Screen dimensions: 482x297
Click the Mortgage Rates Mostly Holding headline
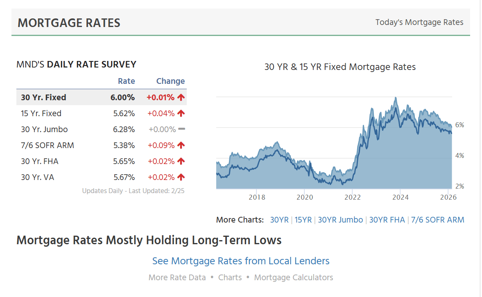[x=149, y=240]
